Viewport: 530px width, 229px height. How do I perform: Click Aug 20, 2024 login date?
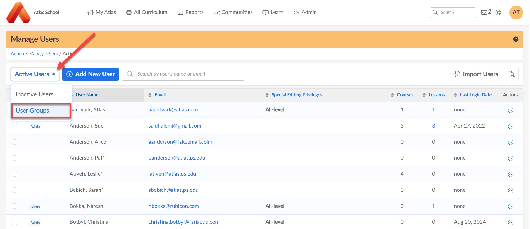(x=470, y=222)
